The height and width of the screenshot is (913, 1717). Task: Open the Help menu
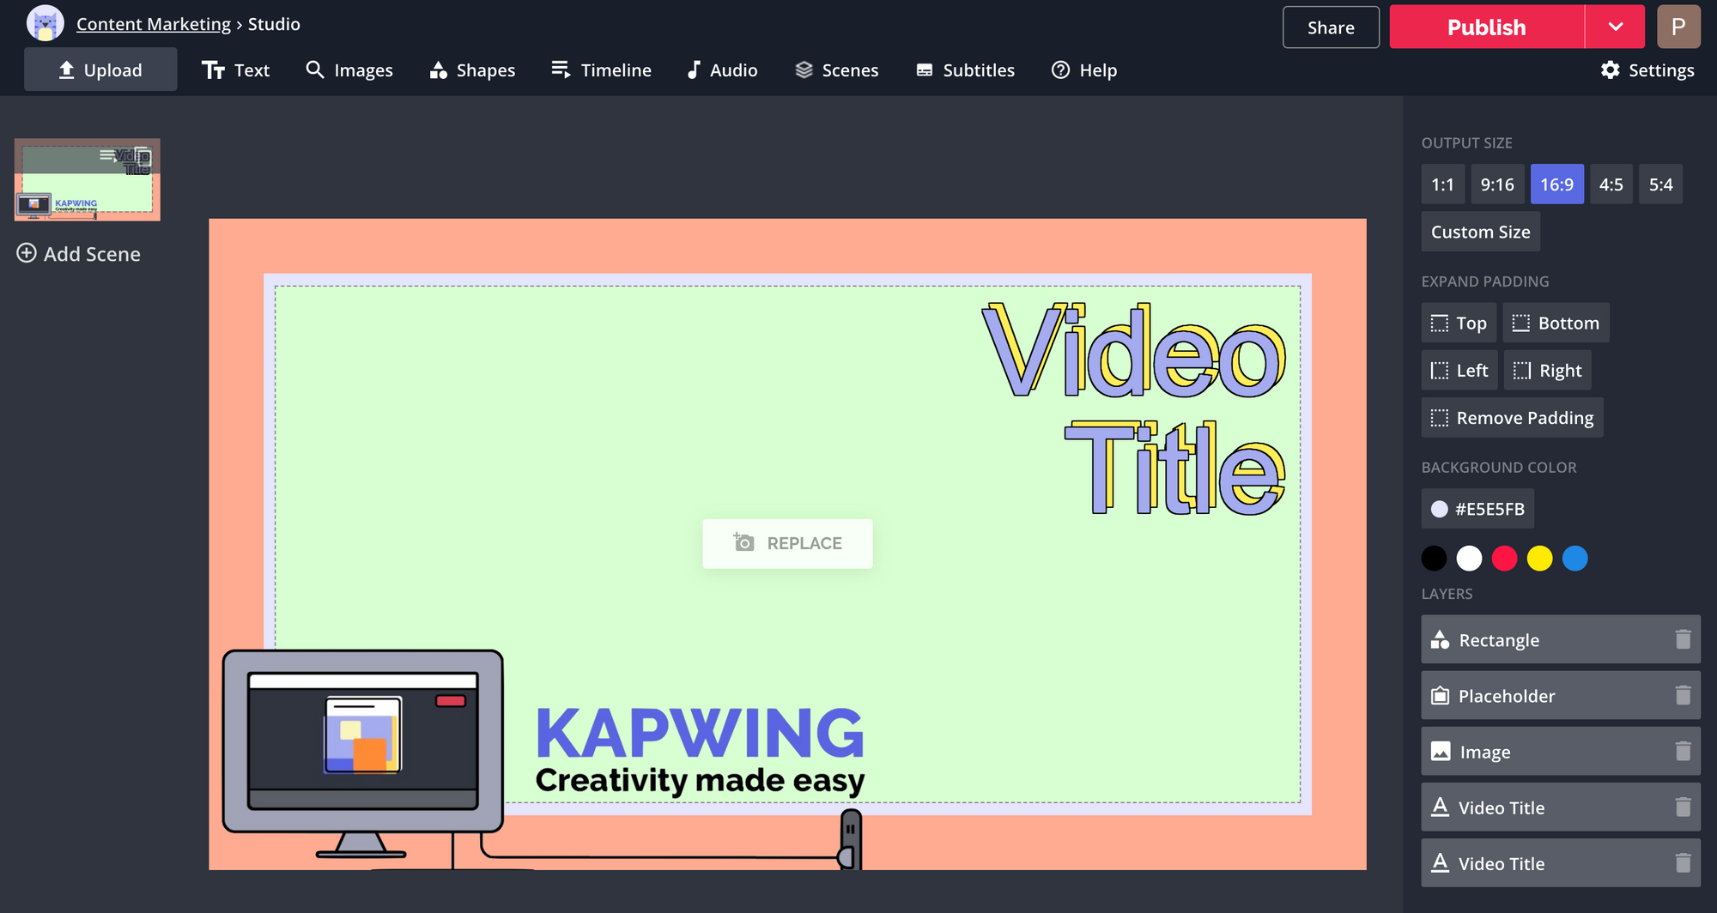(1084, 70)
